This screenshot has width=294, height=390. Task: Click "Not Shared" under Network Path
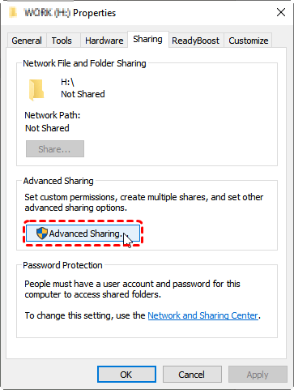pyautogui.click(x=47, y=128)
